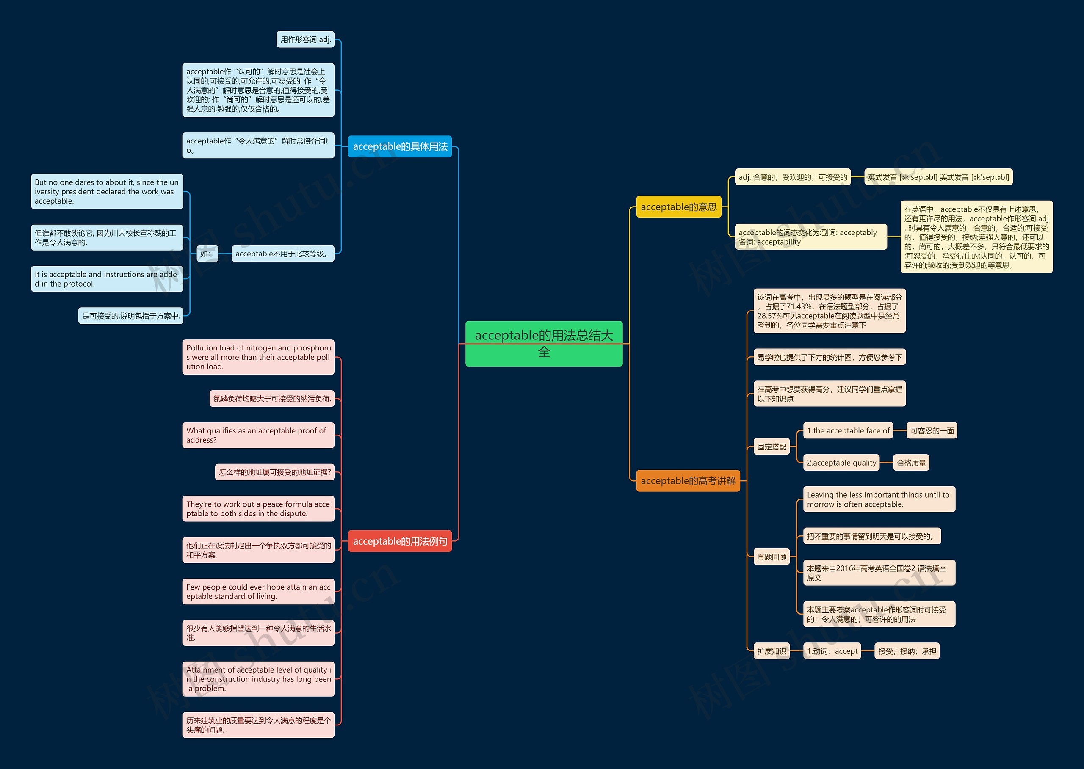Scroll the mind map canvas area

(542, 384)
